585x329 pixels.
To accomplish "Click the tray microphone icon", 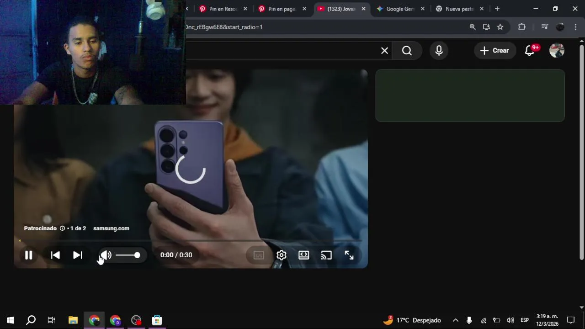I will 469,320.
